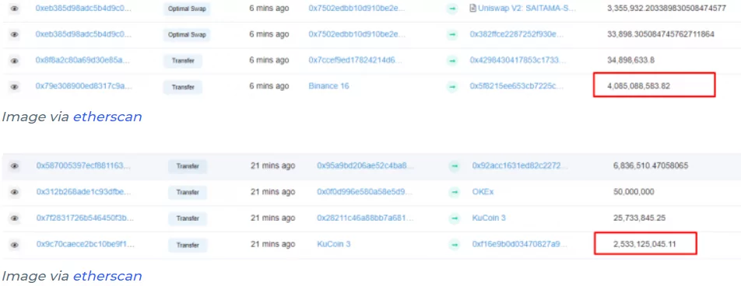Click the eye icon in the 6,836,510.47 row
The width and height of the screenshot is (741, 286).
point(15,166)
